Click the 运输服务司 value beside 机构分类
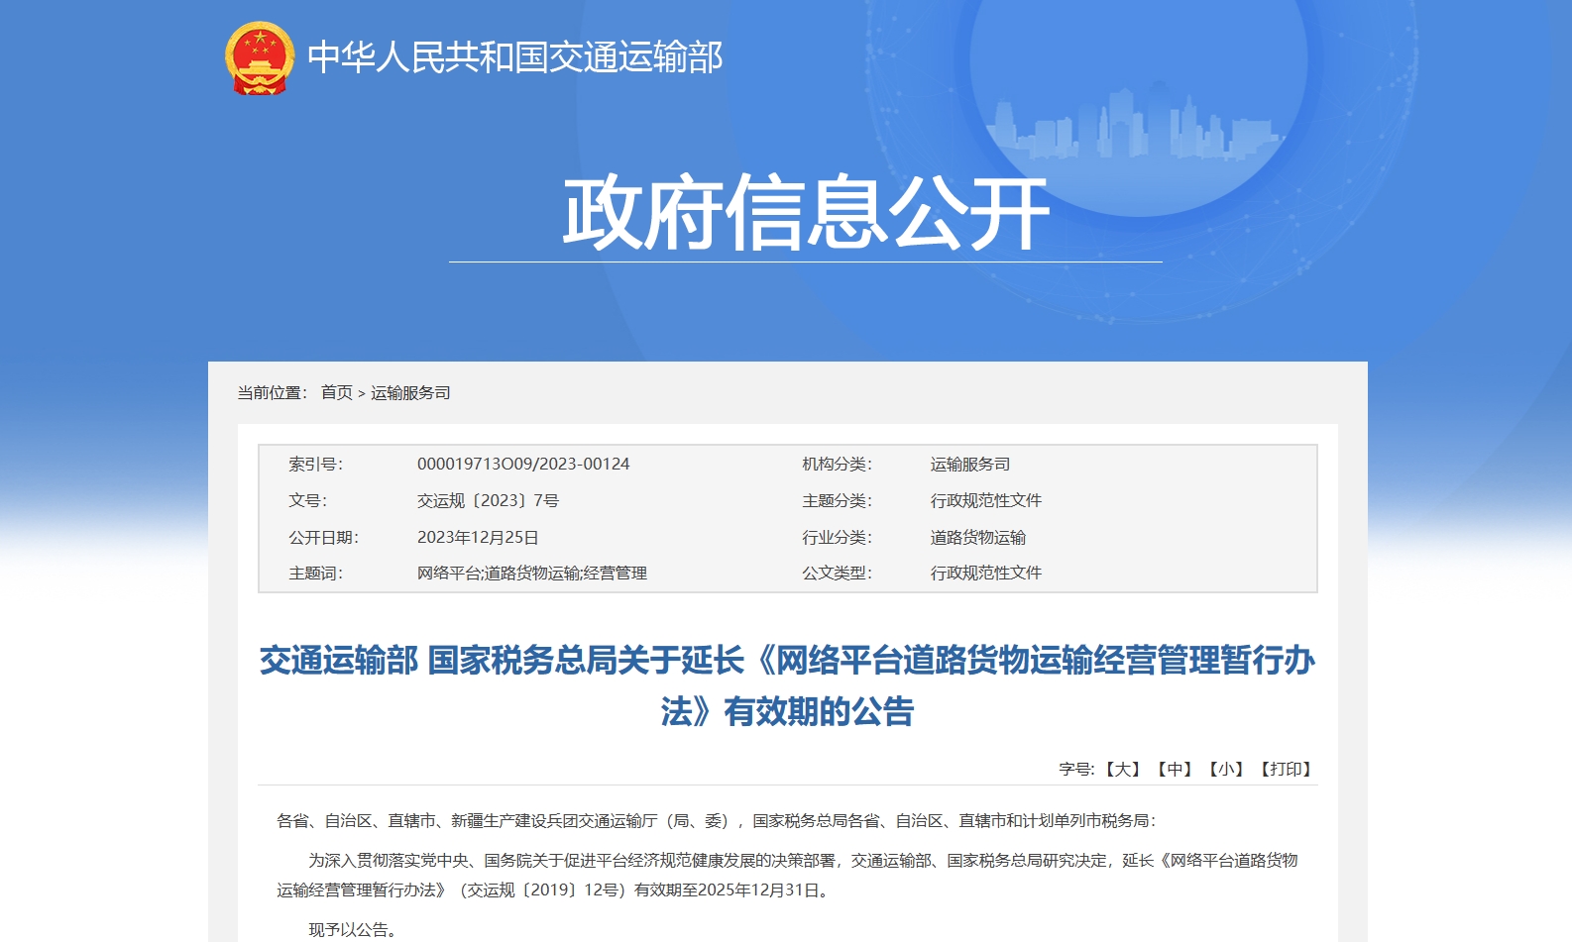This screenshot has width=1572, height=942. [x=970, y=465]
